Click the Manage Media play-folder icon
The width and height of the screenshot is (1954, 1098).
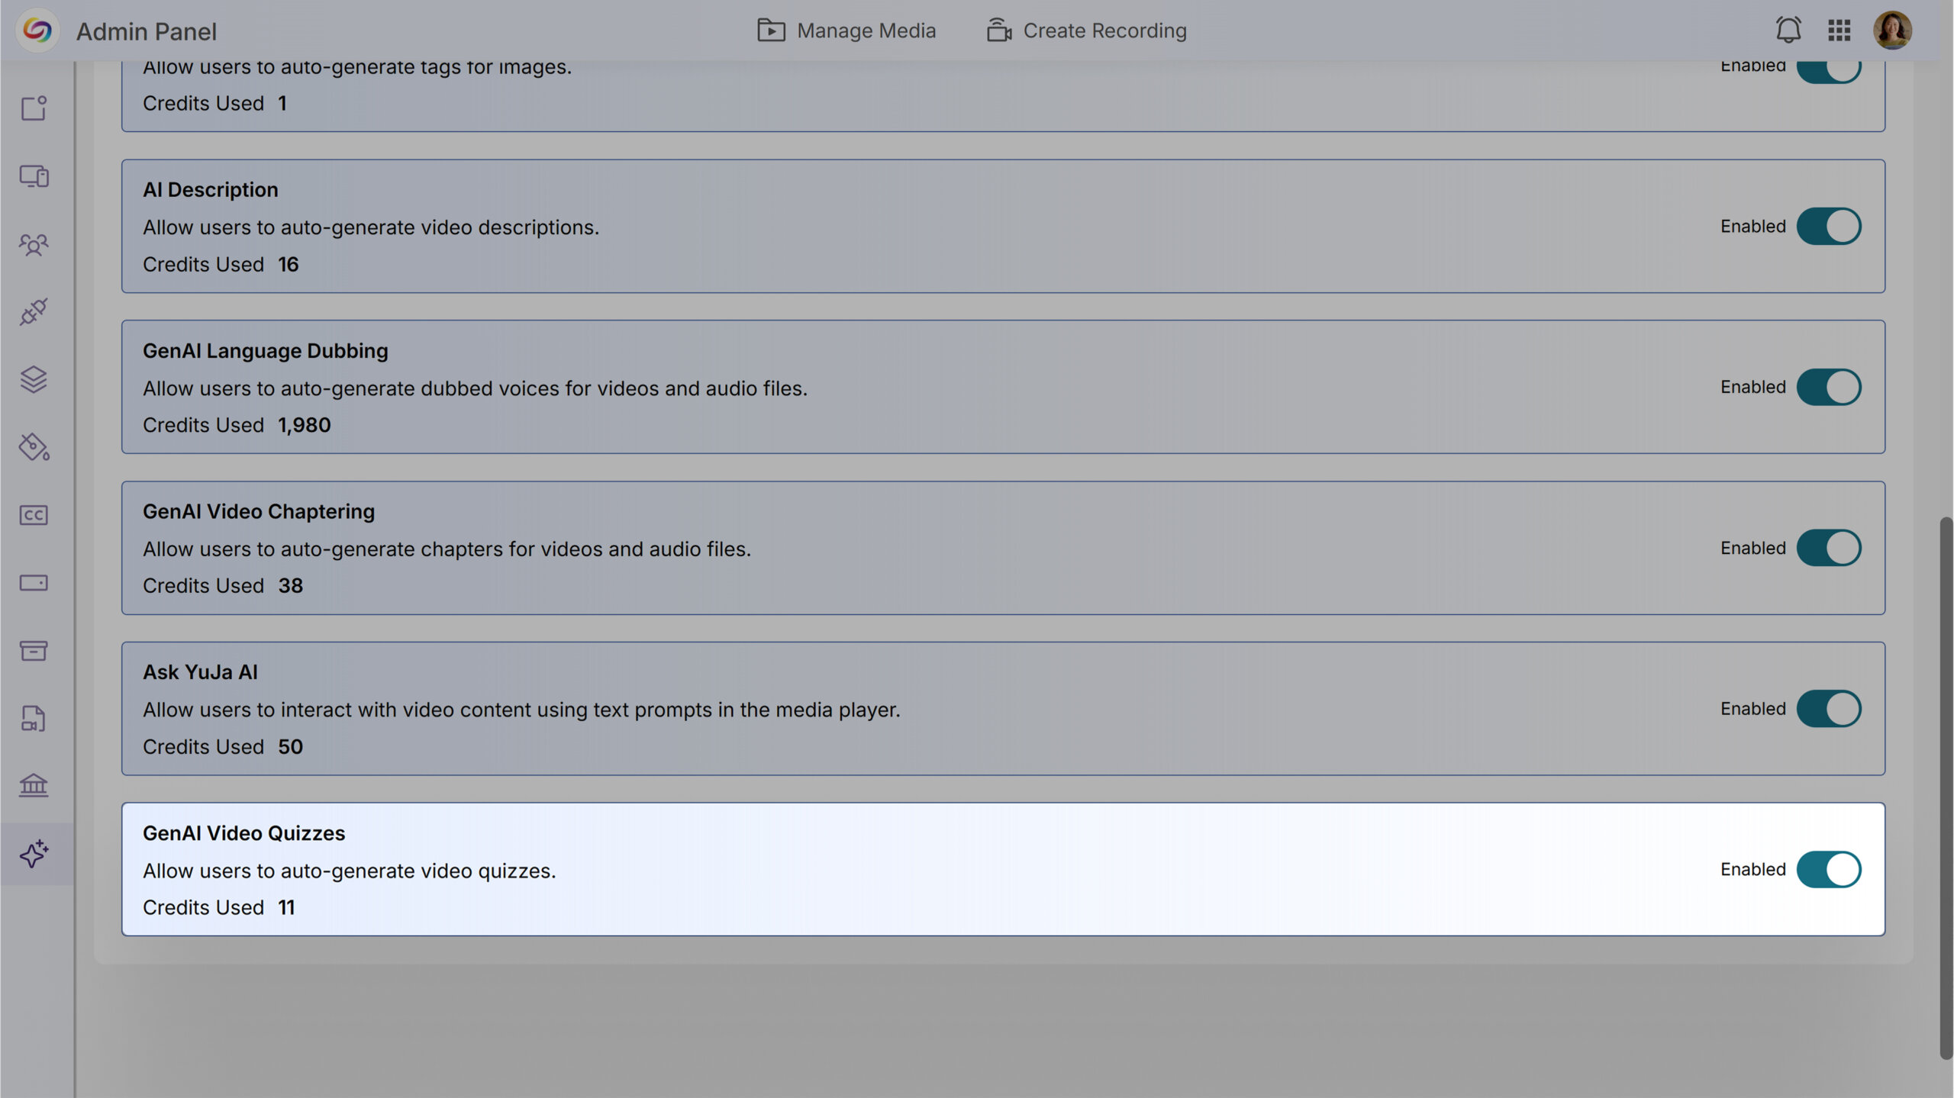coord(771,31)
